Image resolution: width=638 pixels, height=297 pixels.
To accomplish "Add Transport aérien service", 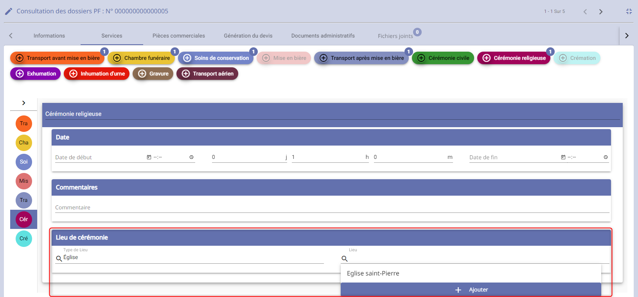I will click(207, 74).
